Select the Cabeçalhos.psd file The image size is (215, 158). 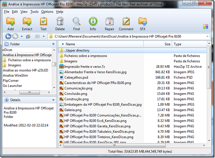click(x=133, y=77)
